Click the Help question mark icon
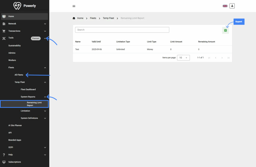Screen dimensions: 256x167 [4, 155]
